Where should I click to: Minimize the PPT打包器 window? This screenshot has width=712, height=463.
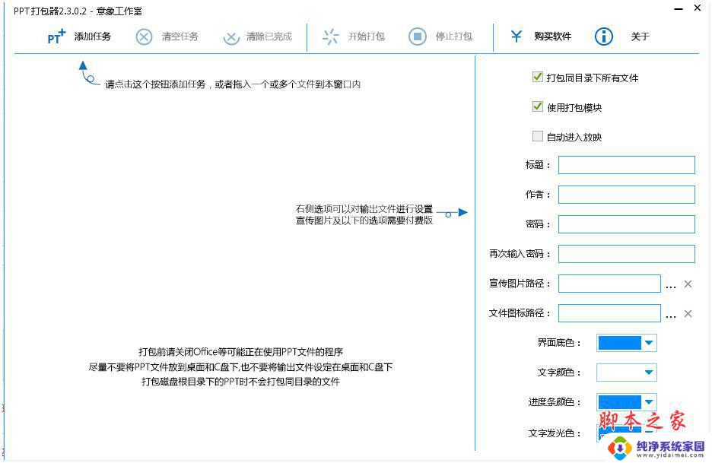pos(679,9)
